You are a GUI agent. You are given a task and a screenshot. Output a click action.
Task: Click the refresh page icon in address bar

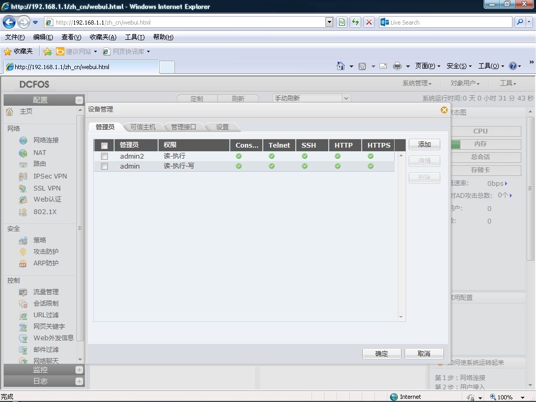355,22
